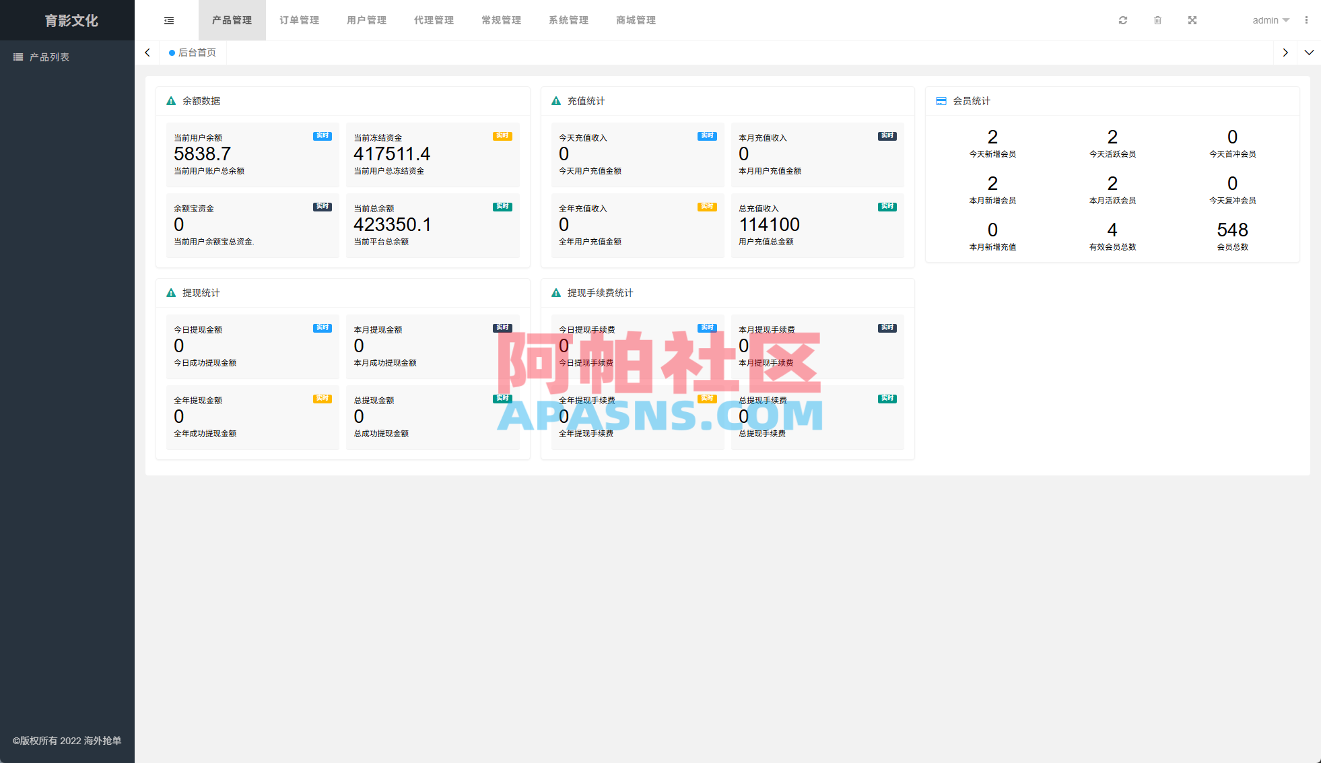Click the list icon next to 产品列表

tap(18, 57)
